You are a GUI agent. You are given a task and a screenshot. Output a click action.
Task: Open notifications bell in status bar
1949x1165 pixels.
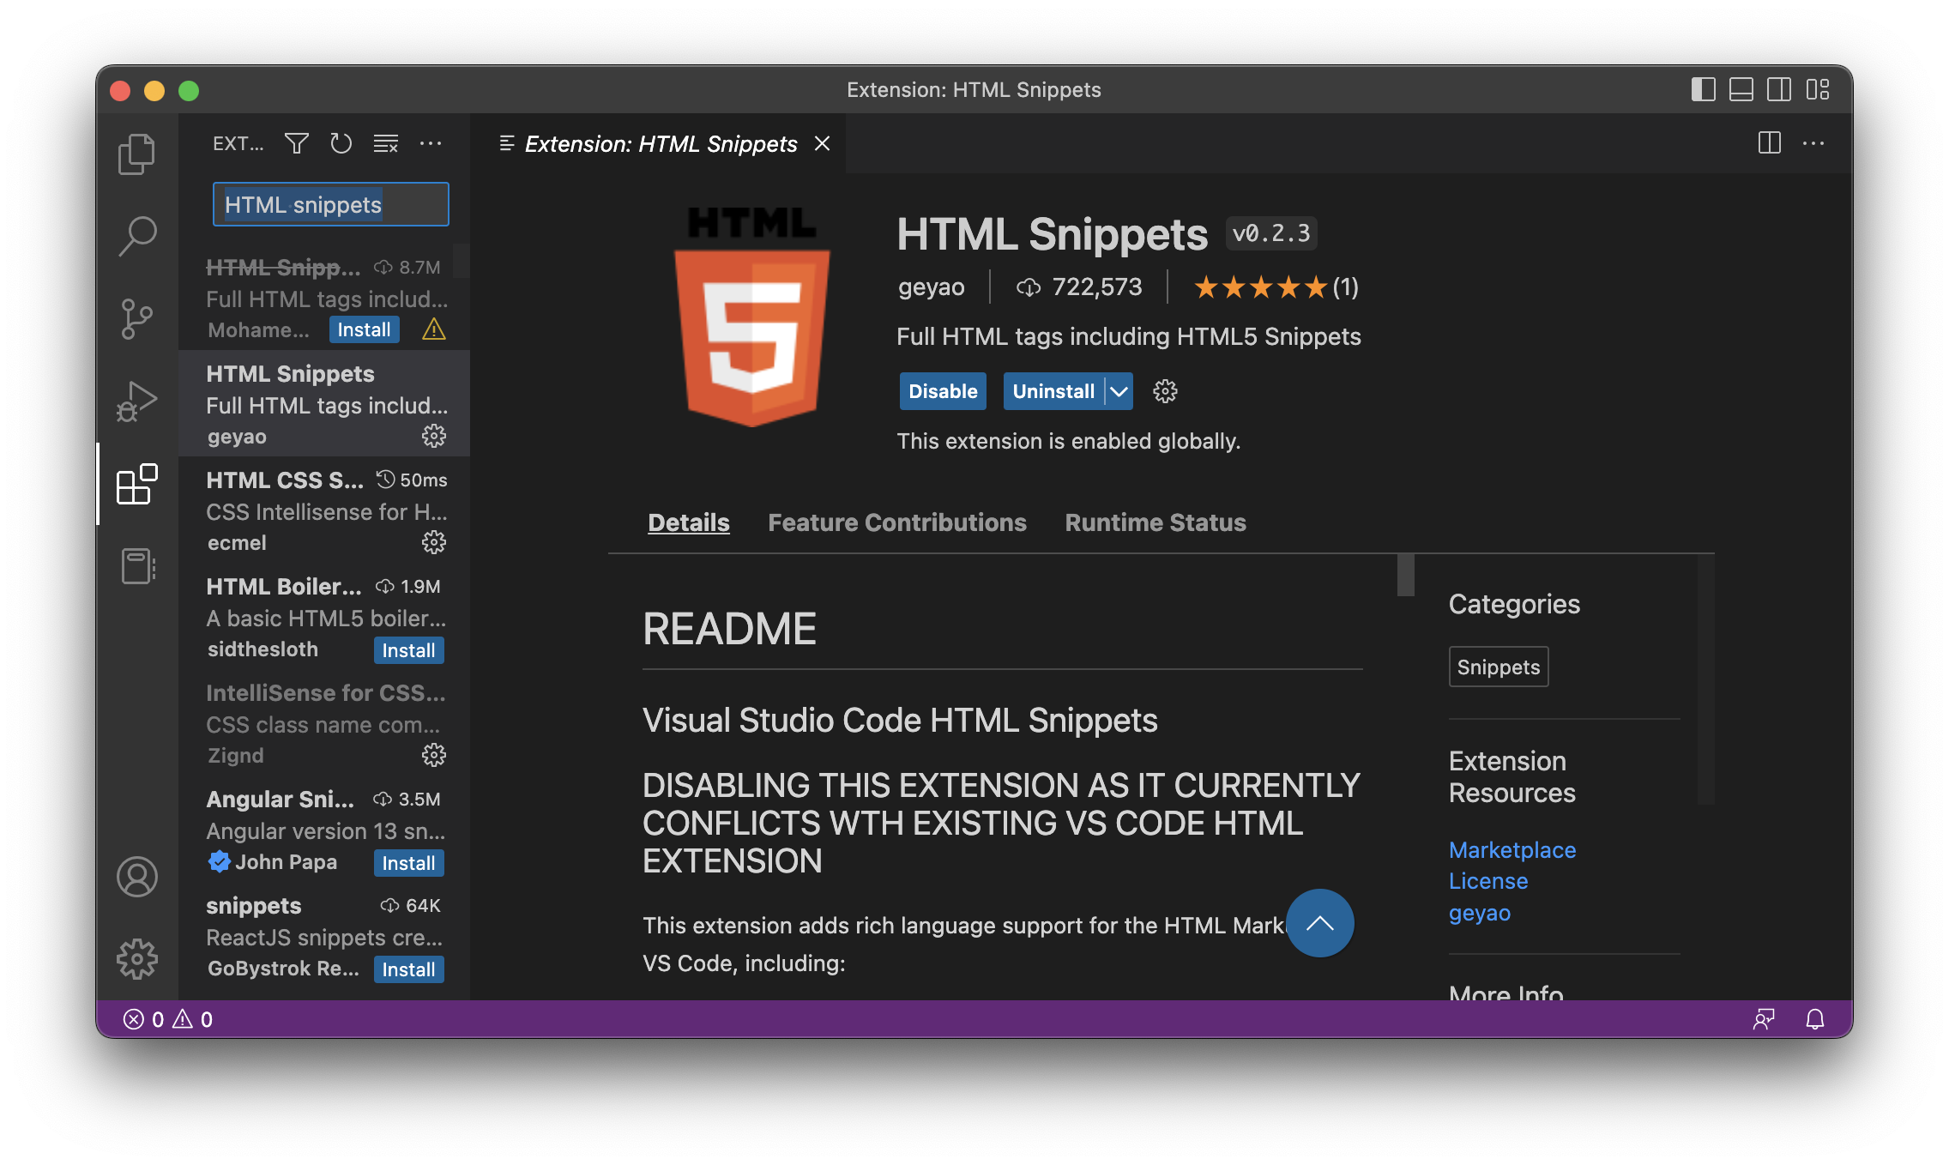click(1815, 1019)
